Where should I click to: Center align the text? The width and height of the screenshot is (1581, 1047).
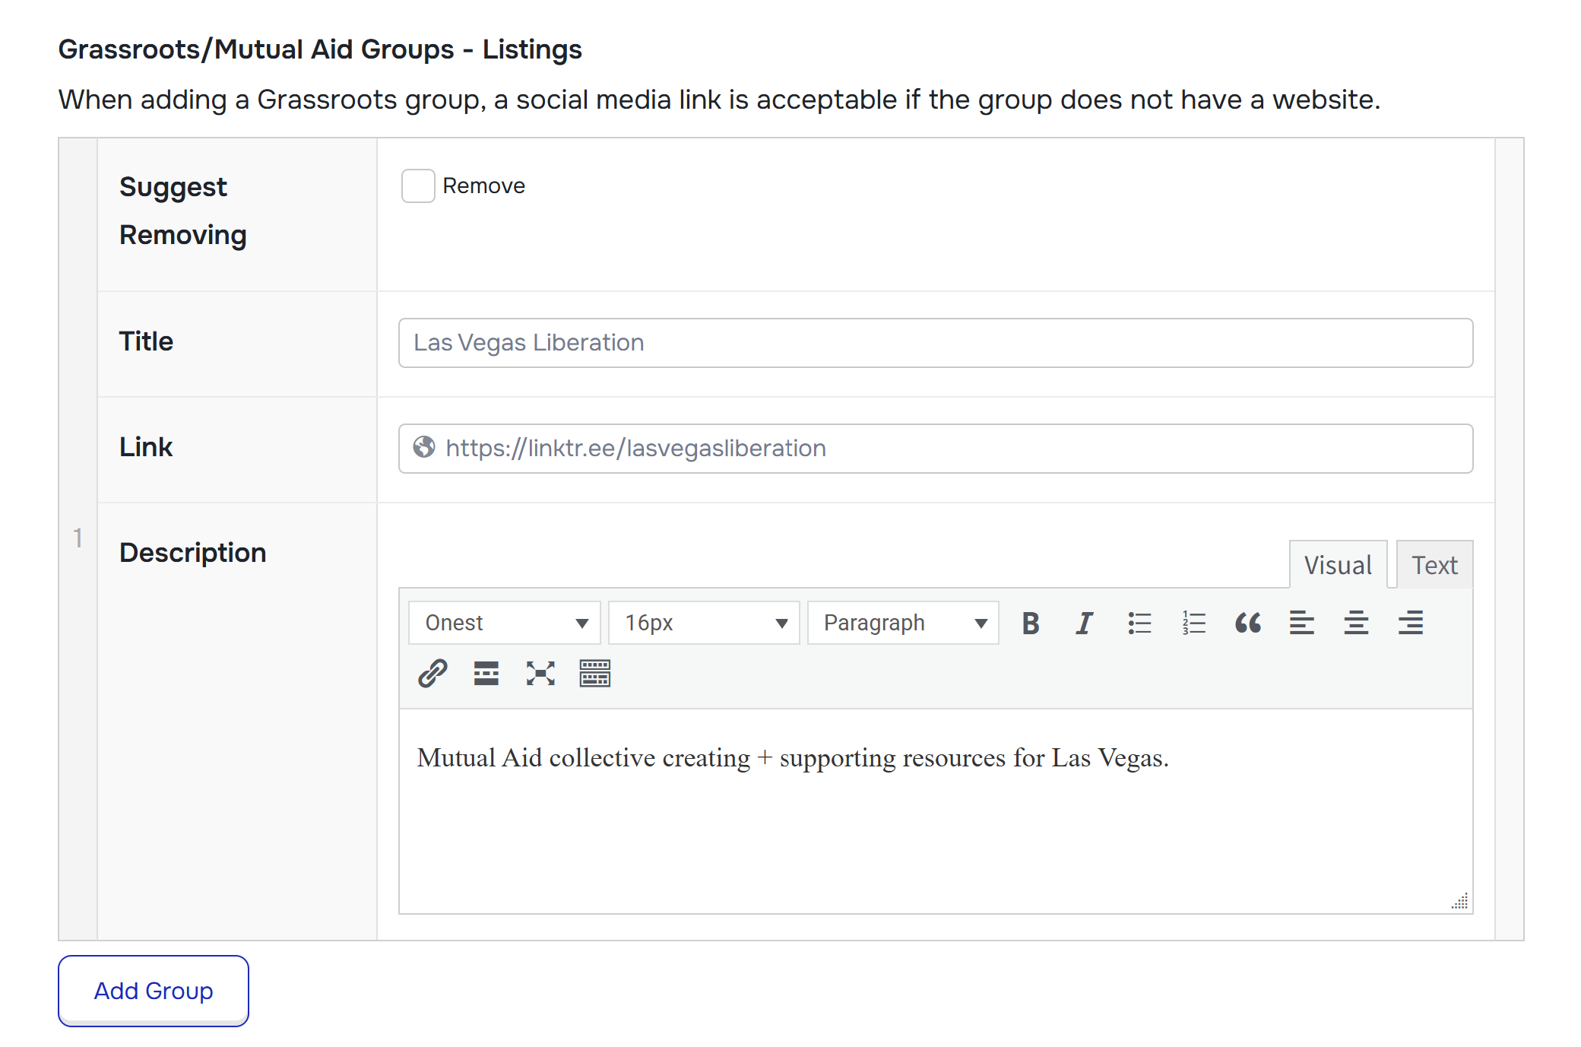point(1356,623)
